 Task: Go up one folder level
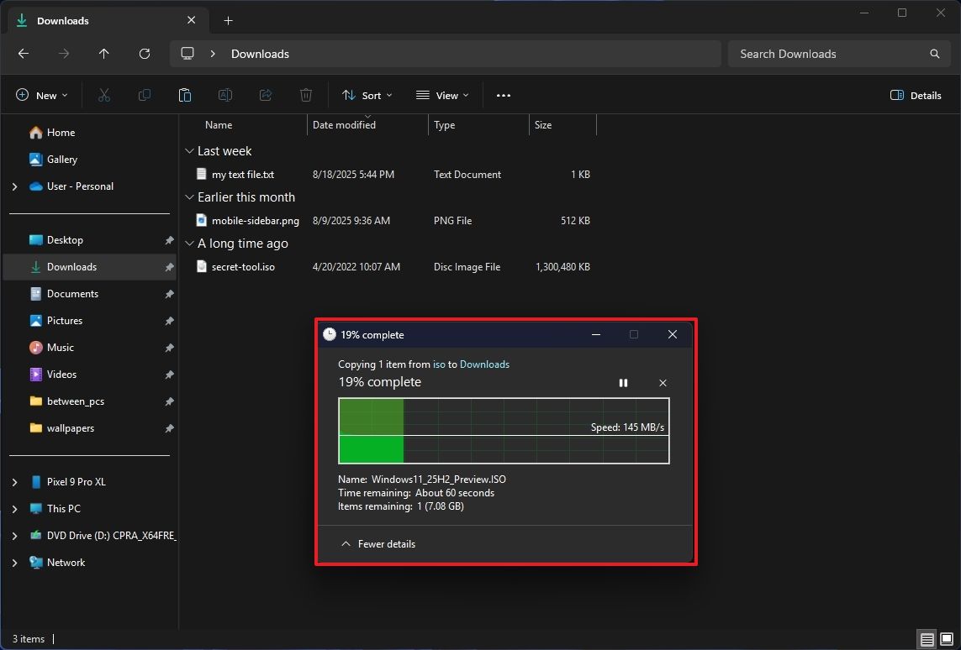pyautogui.click(x=103, y=54)
